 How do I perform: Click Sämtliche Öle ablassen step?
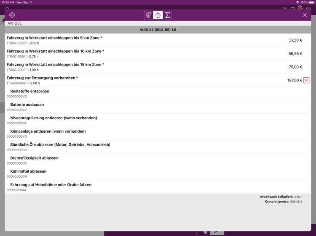coord(158,147)
